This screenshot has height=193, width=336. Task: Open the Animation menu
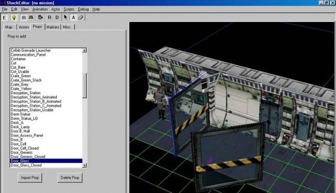pyautogui.click(x=40, y=9)
